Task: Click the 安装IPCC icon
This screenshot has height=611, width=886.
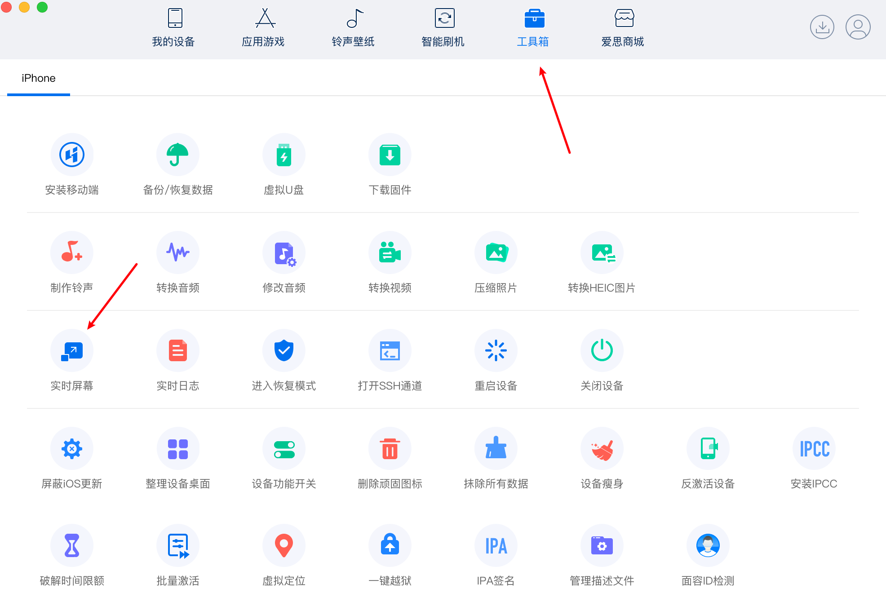Action: (814, 448)
